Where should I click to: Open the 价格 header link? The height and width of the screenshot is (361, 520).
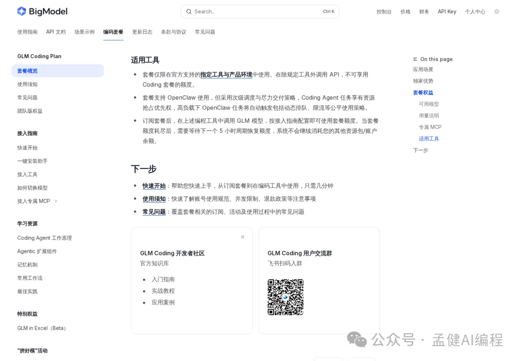[x=405, y=12]
